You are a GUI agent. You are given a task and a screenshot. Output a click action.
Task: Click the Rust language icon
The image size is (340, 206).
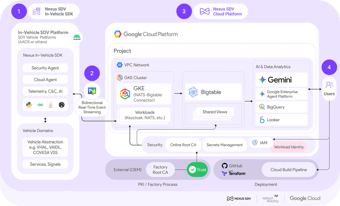pyautogui.click(x=62, y=105)
